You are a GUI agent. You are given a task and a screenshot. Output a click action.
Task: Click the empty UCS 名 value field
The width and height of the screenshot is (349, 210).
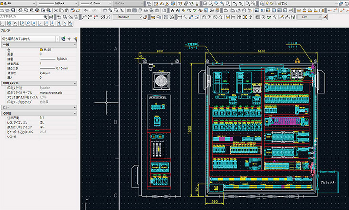58,136
